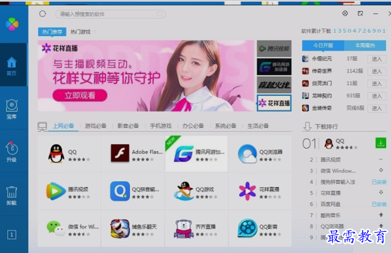
Task: Select the 手机游戏 category tab
Action: click(x=161, y=126)
